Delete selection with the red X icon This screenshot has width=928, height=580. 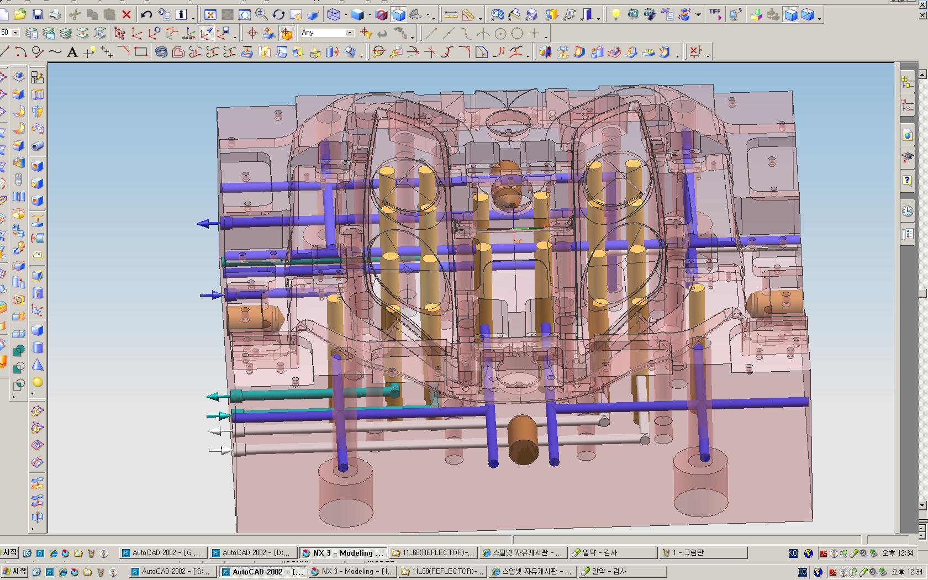[126, 14]
